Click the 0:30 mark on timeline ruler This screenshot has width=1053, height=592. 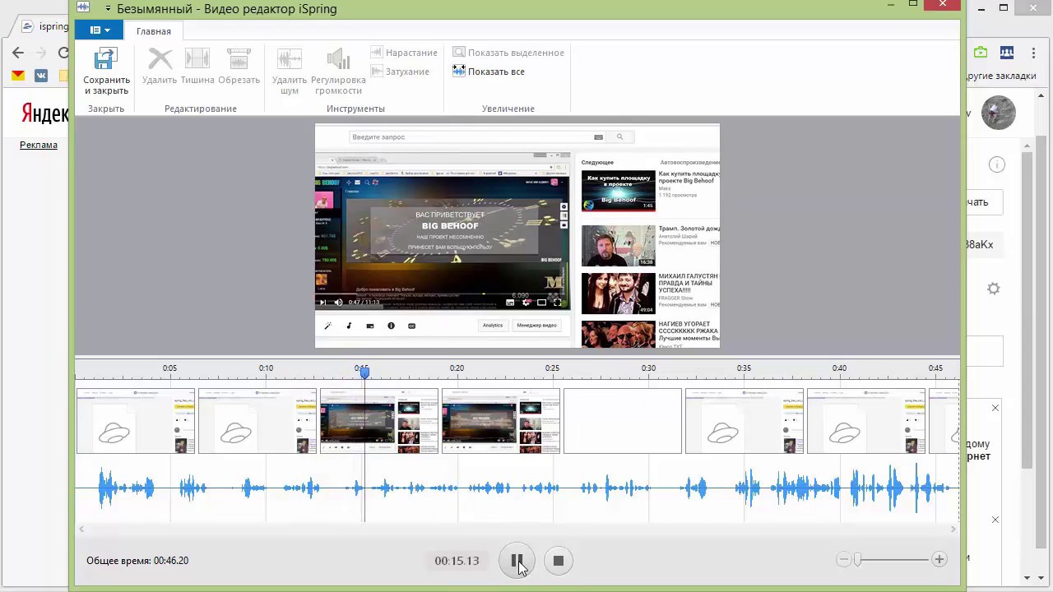pos(648,368)
